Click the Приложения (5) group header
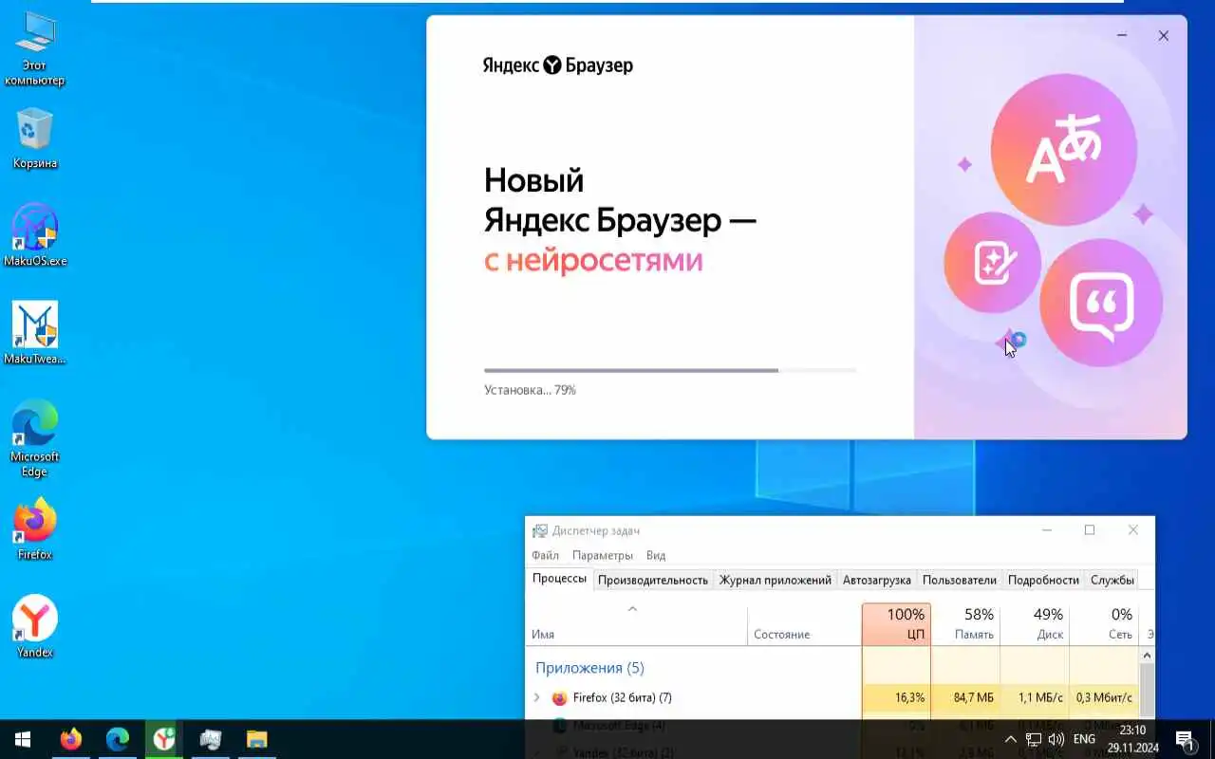1215x759 pixels. [589, 668]
